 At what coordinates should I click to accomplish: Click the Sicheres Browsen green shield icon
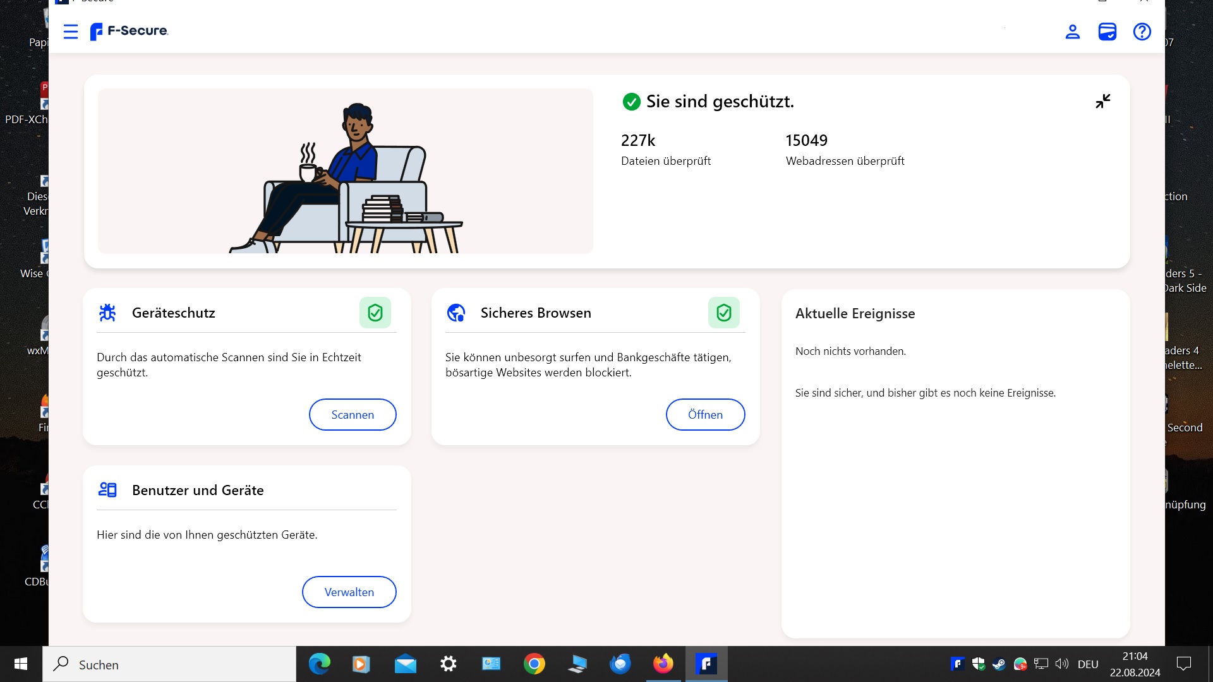(723, 313)
